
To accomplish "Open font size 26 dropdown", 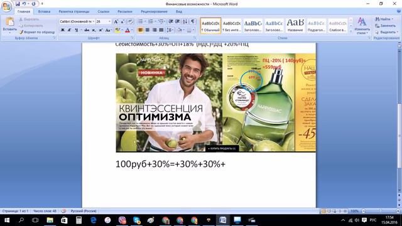I will [x=109, y=21].
